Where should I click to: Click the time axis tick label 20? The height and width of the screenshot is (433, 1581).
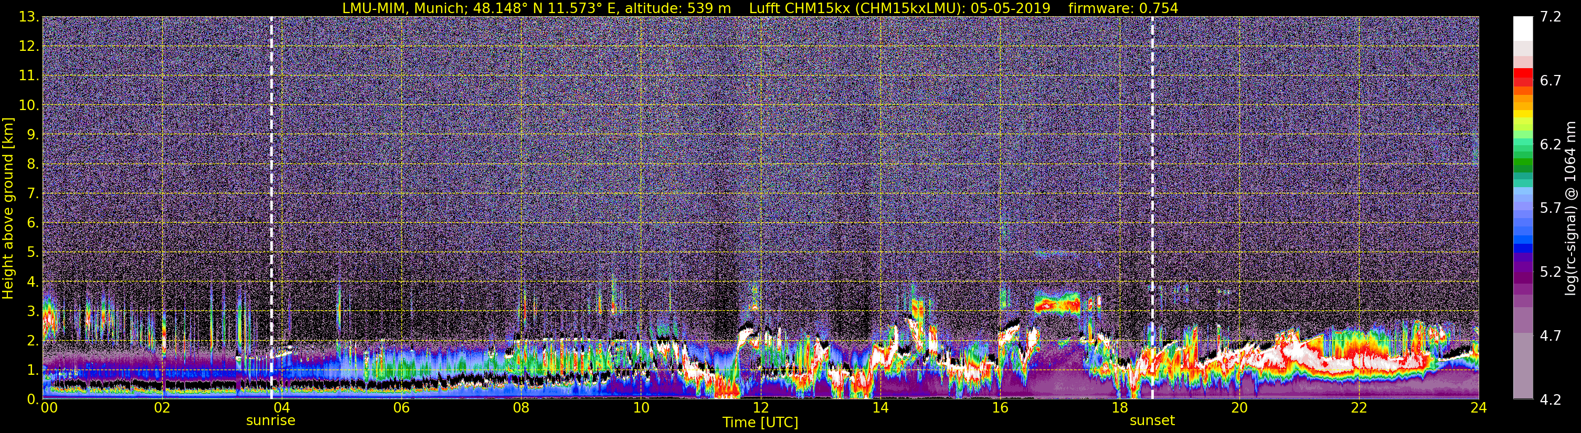click(x=1239, y=408)
